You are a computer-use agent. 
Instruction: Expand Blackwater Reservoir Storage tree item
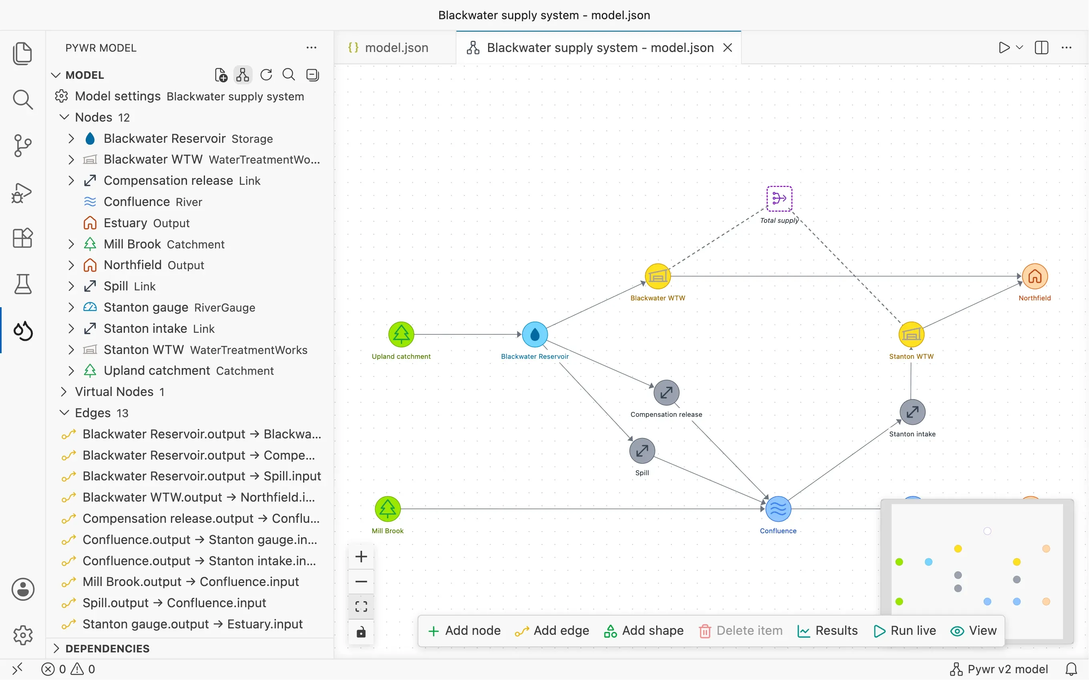click(x=71, y=138)
